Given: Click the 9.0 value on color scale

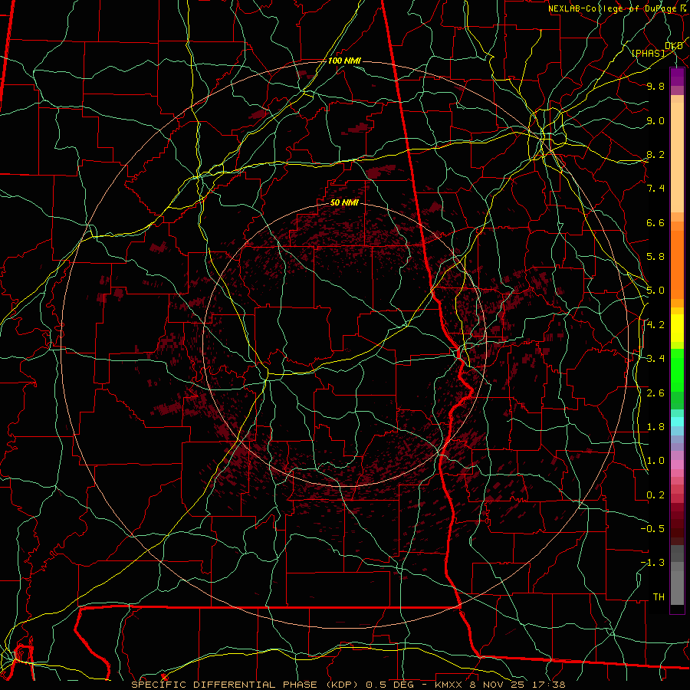Looking at the screenshot, I should coord(655,120).
